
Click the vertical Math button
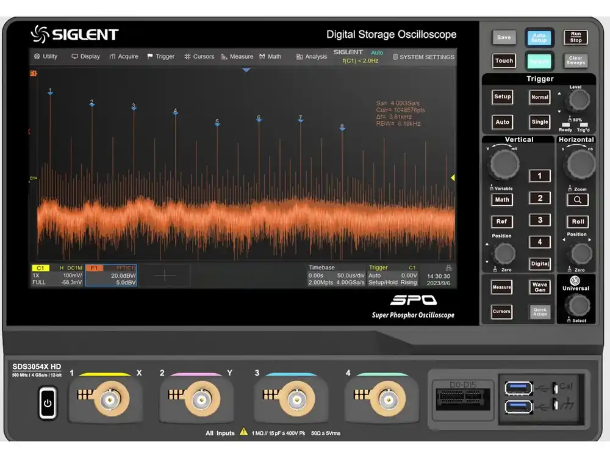coord(502,200)
